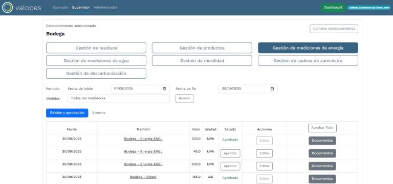Click Editar on the 323.0 kWh row

click(264, 141)
